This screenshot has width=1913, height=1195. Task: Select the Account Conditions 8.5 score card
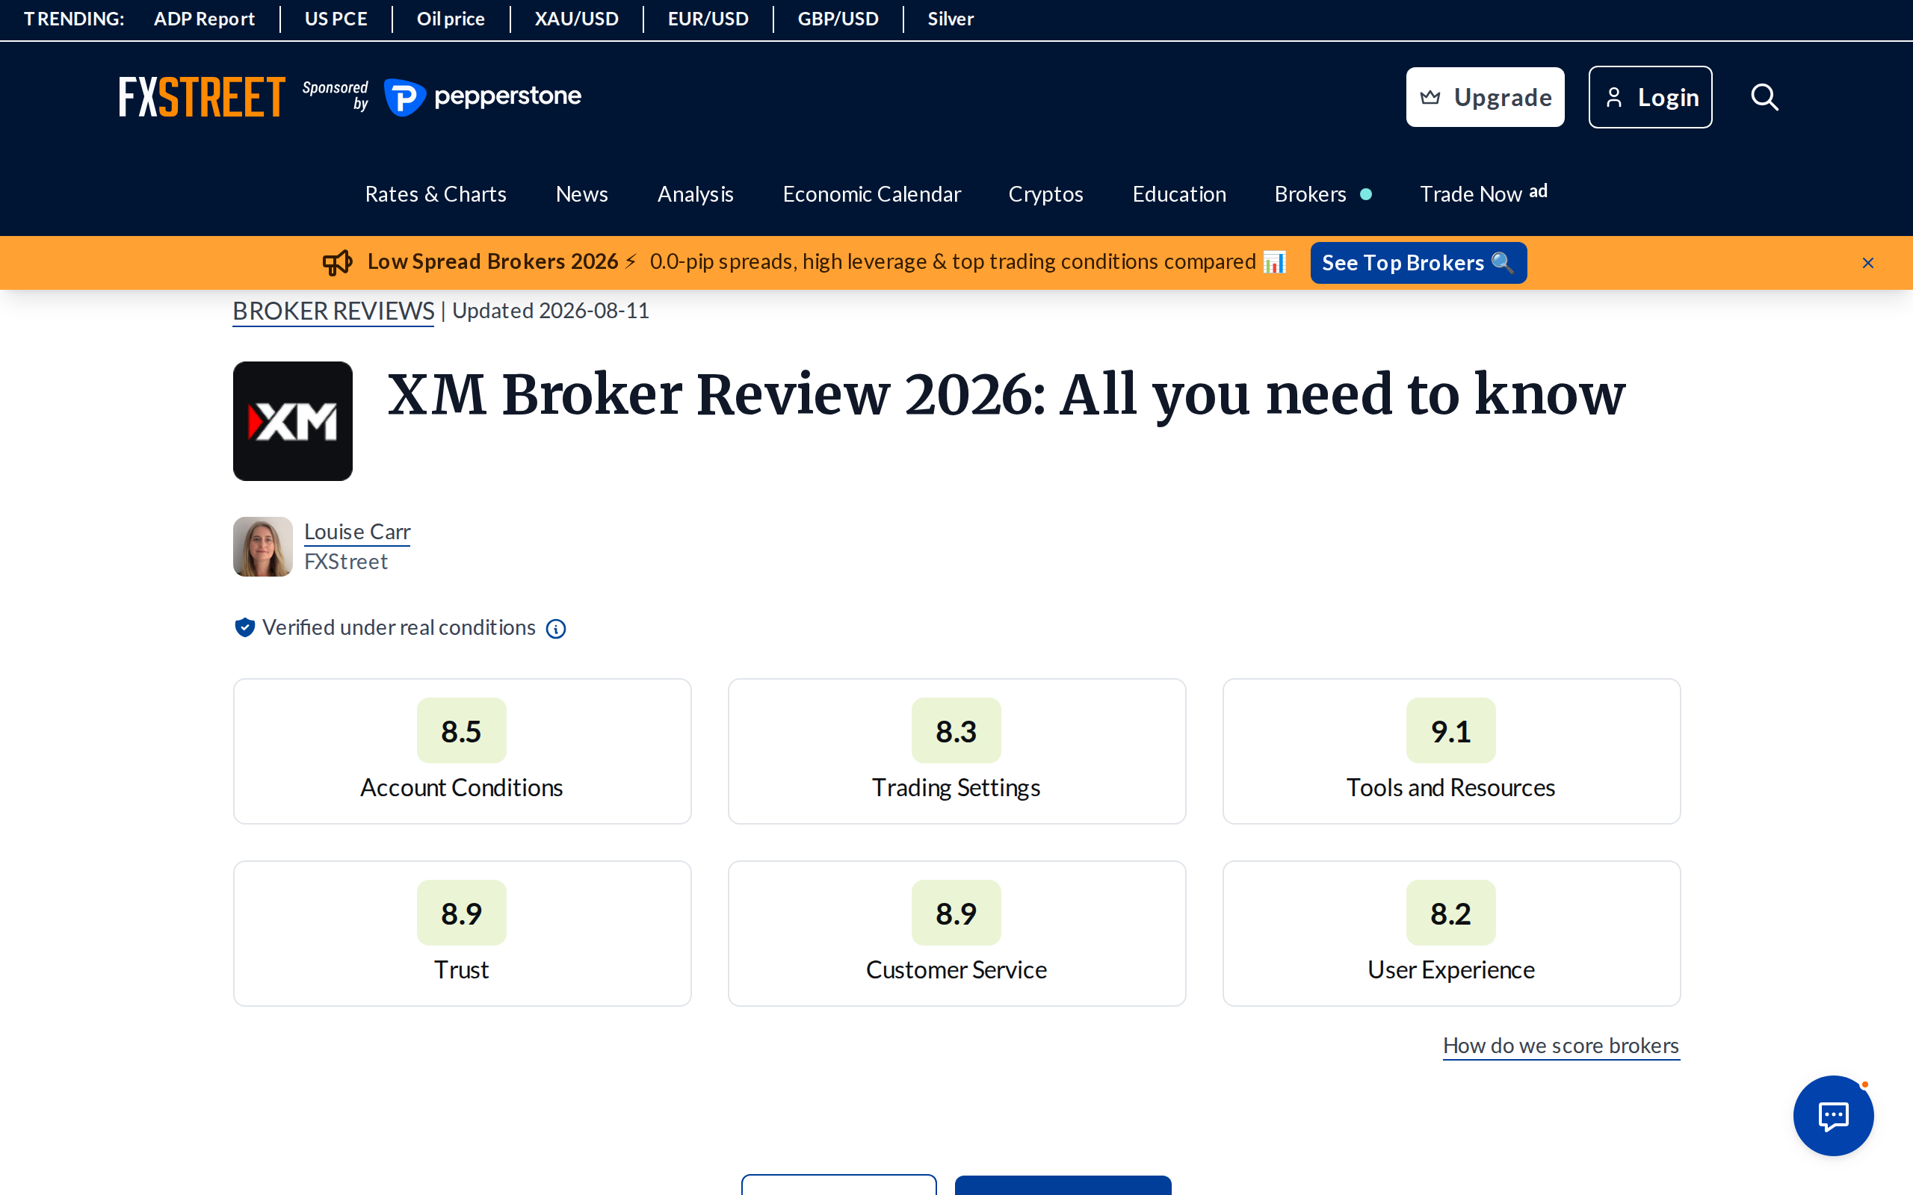[x=463, y=751]
